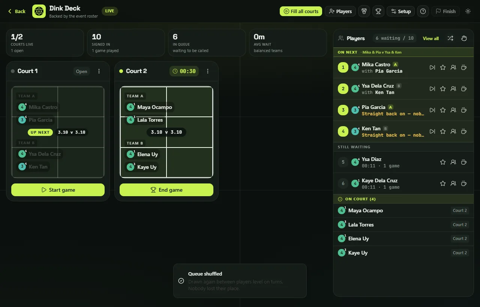Open the Setup menu
This screenshot has height=307, width=480.
(x=400, y=11)
